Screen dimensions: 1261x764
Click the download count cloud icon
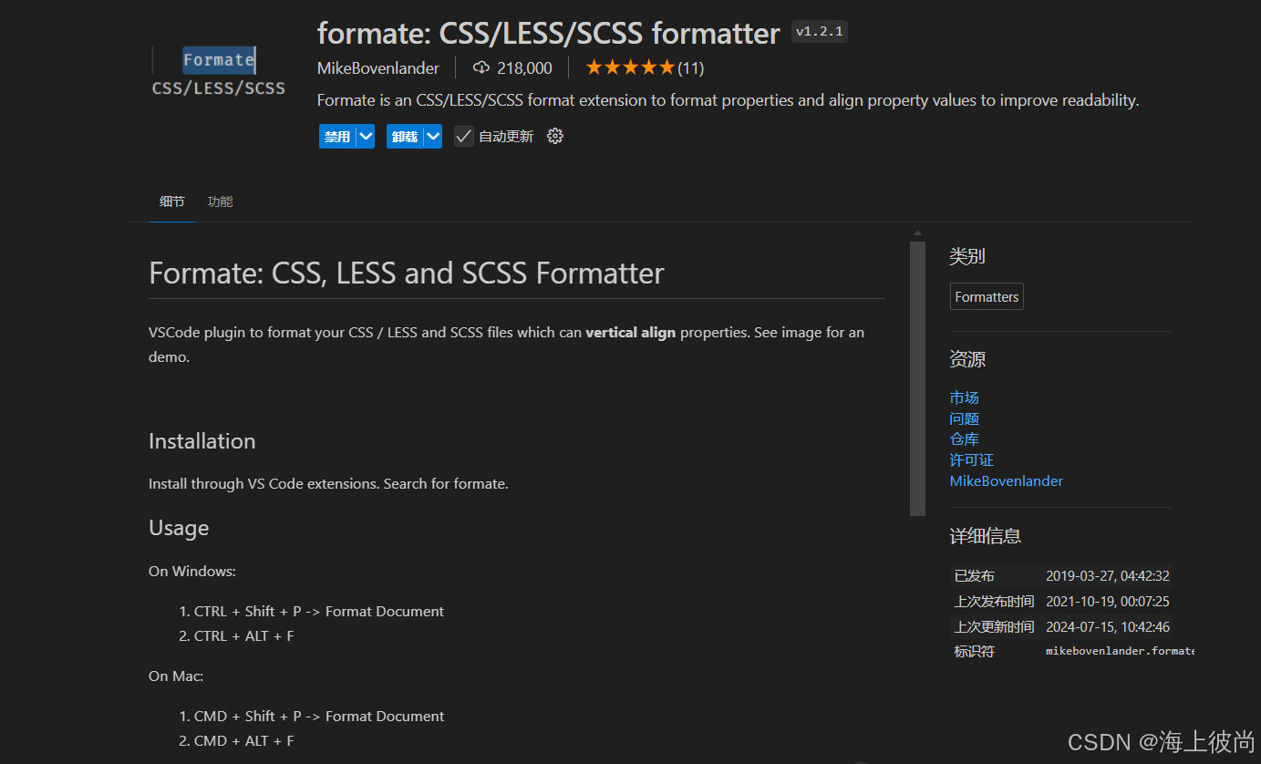[481, 67]
